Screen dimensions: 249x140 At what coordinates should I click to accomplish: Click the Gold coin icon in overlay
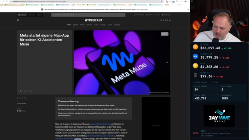point(195,66)
